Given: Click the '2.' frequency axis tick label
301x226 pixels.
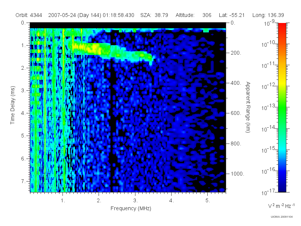Looking at the screenshot, I should coord(99,201).
